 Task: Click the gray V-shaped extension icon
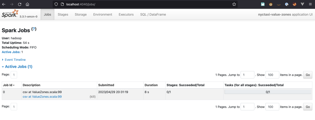point(302,4)
